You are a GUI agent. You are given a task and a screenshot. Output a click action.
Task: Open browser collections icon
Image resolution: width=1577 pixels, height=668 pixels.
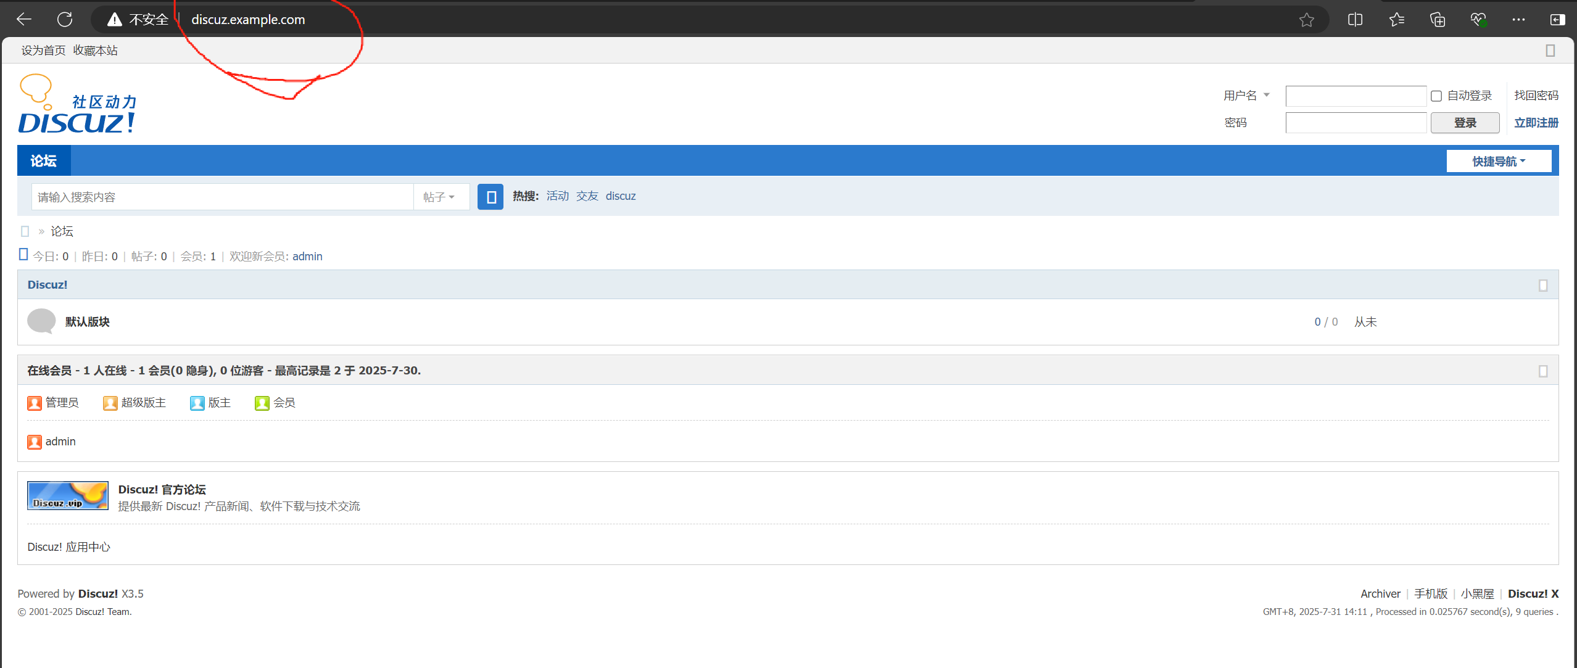click(1438, 20)
